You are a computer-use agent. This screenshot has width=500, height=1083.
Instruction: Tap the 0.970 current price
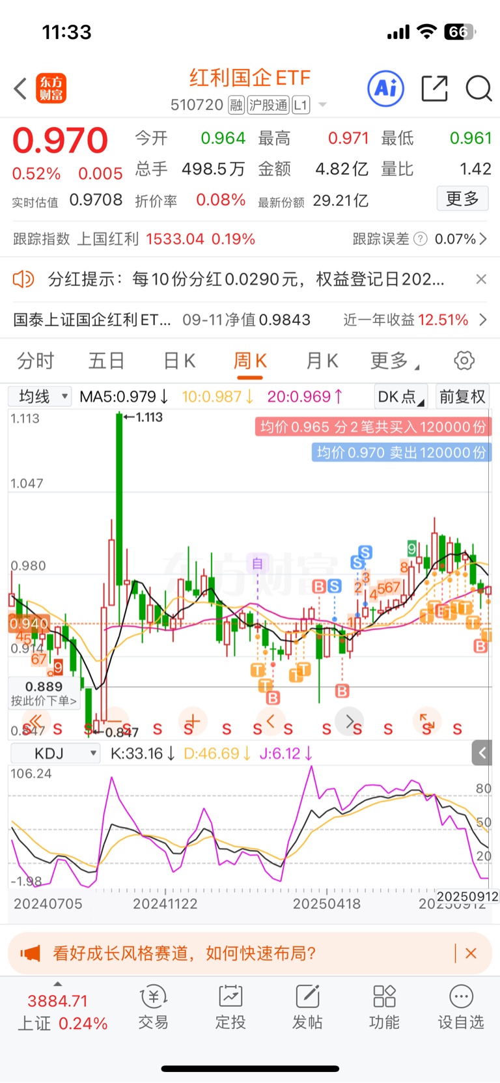click(x=60, y=140)
